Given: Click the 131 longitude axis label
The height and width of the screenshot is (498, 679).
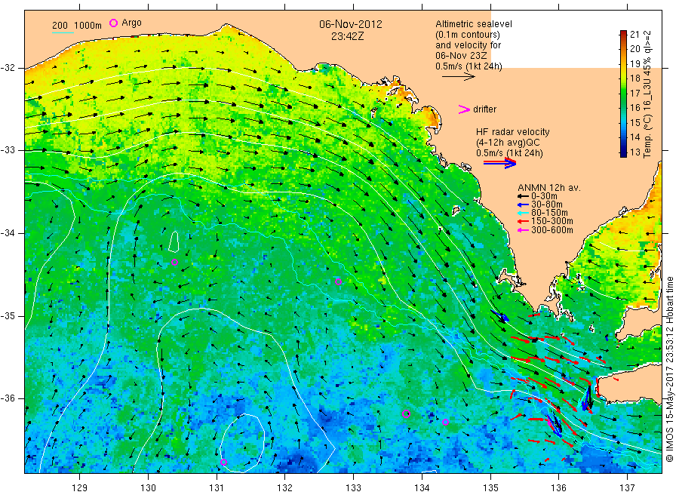Looking at the screenshot, I should tap(217, 487).
